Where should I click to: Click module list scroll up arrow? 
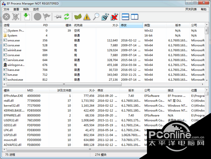206,90
